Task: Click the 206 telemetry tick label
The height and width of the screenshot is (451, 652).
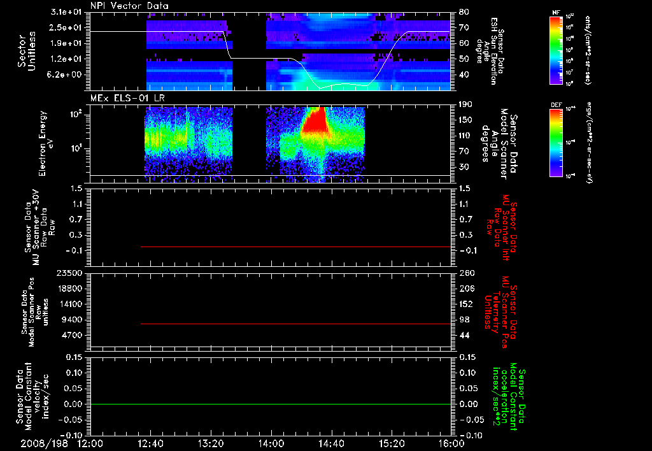Action: (x=467, y=289)
